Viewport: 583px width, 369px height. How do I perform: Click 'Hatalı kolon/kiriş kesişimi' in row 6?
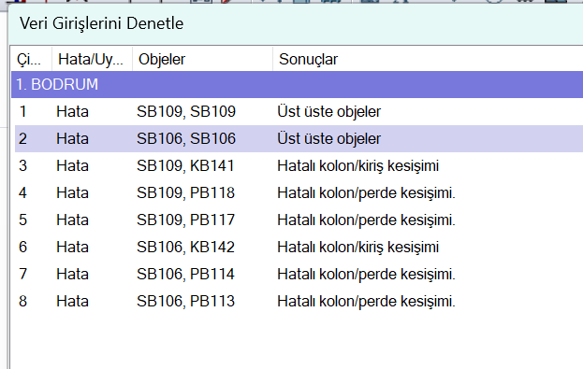tap(358, 248)
